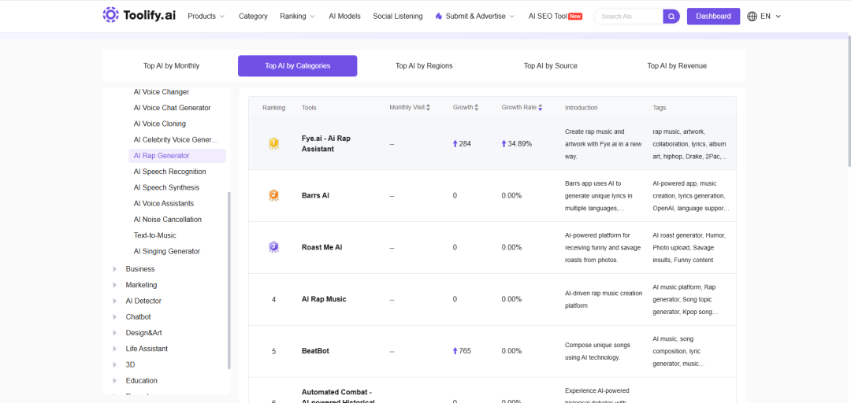Sort by the Monthly Visit arrows
The image size is (851, 403).
tap(428, 107)
